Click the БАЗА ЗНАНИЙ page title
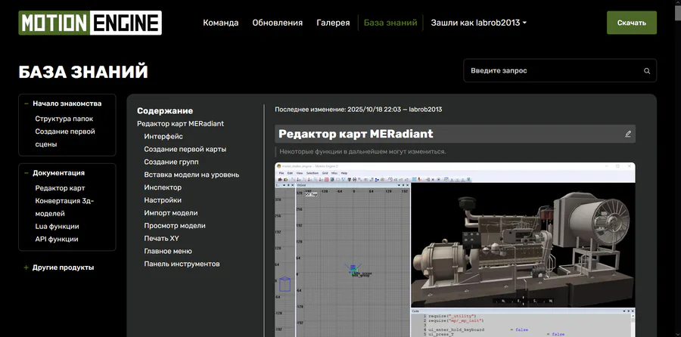The image size is (681, 337). click(83, 72)
